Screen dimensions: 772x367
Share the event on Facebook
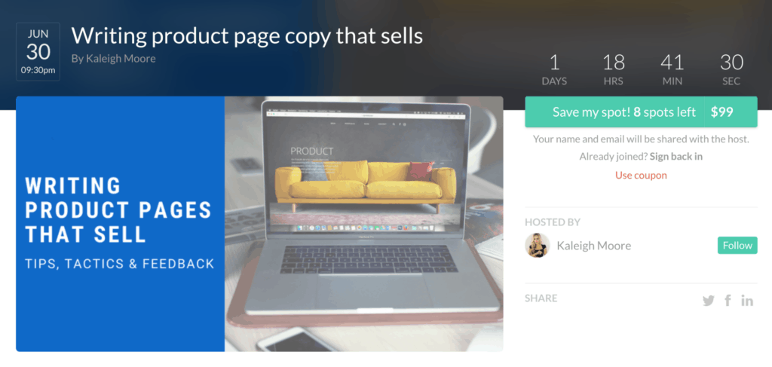728,301
